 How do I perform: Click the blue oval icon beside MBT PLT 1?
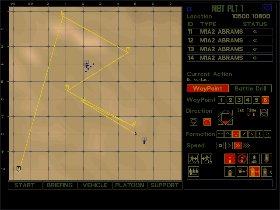point(267,8)
